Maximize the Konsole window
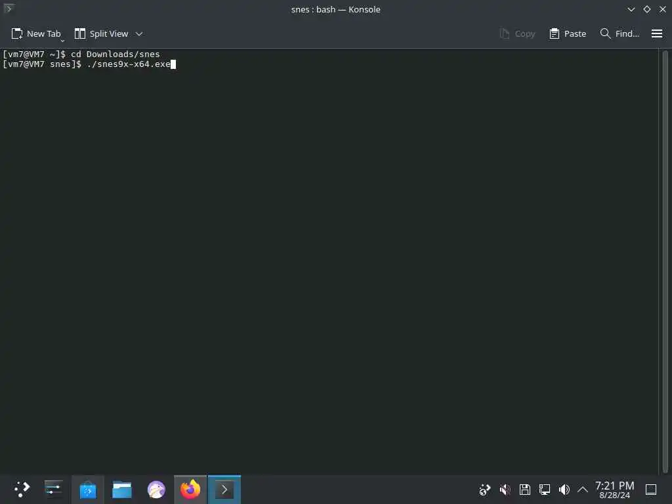The width and height of the screenshot is (672, 504). [646, 9]
